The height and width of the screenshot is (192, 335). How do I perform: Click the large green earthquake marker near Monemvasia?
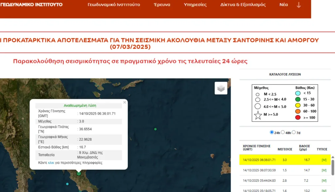tap(79, 173)
